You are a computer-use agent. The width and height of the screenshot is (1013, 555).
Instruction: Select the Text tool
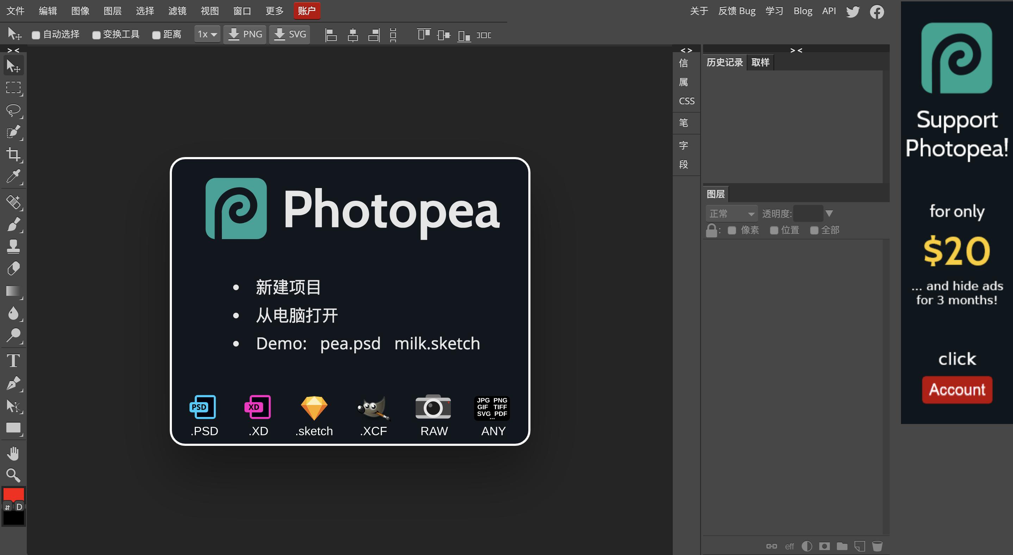coord(13,361)
